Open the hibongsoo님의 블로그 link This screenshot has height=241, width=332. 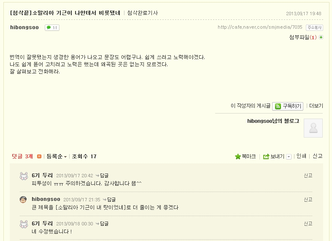point(273,121)
